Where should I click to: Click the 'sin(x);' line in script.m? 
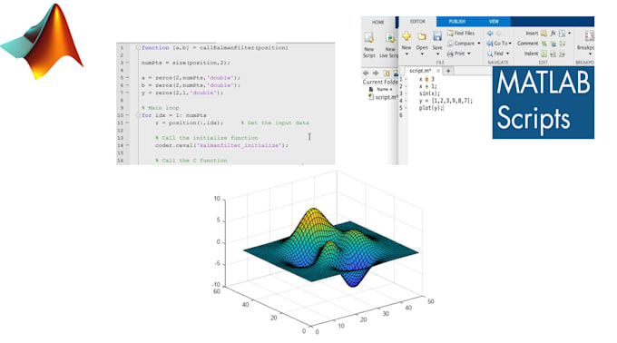[429, 93]
